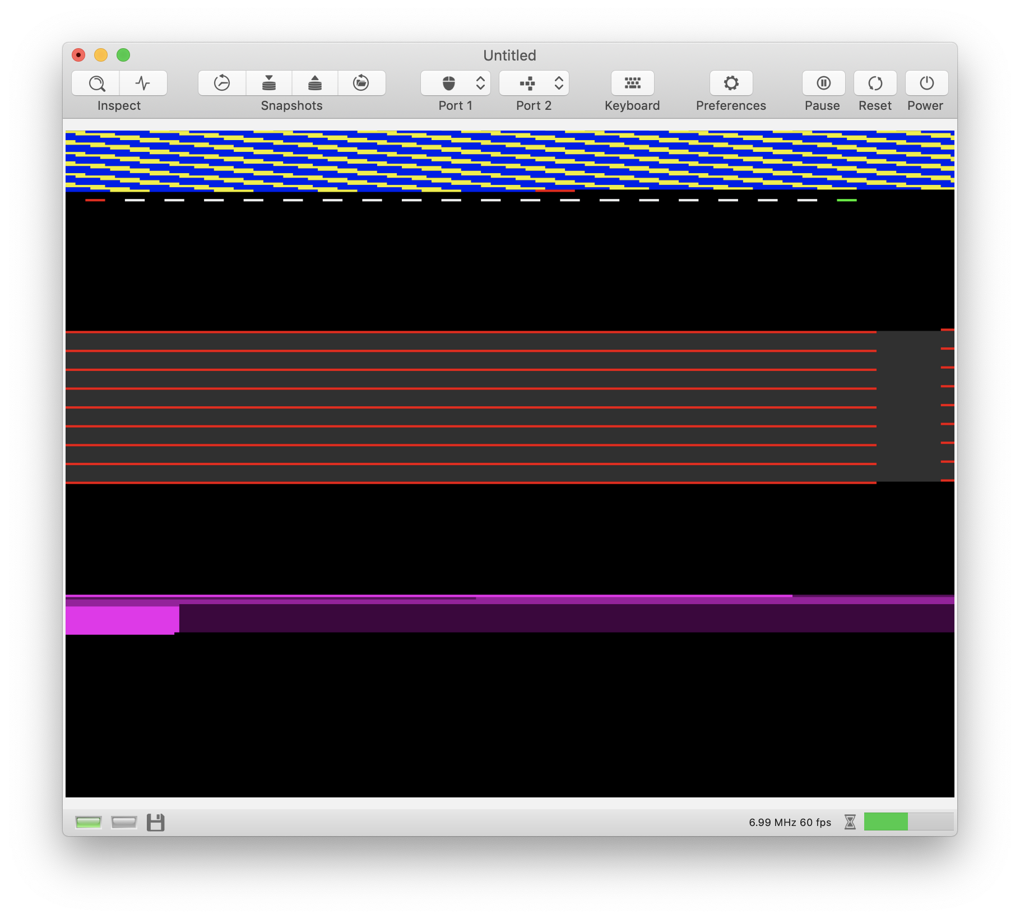Screen dimensions: 1020x919
Task: Minimize the Untitled window
Action: tap(101, 55)
